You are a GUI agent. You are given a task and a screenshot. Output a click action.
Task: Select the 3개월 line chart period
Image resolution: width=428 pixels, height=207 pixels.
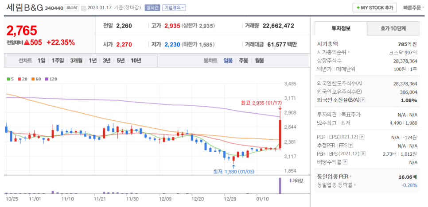pos(76,61)
